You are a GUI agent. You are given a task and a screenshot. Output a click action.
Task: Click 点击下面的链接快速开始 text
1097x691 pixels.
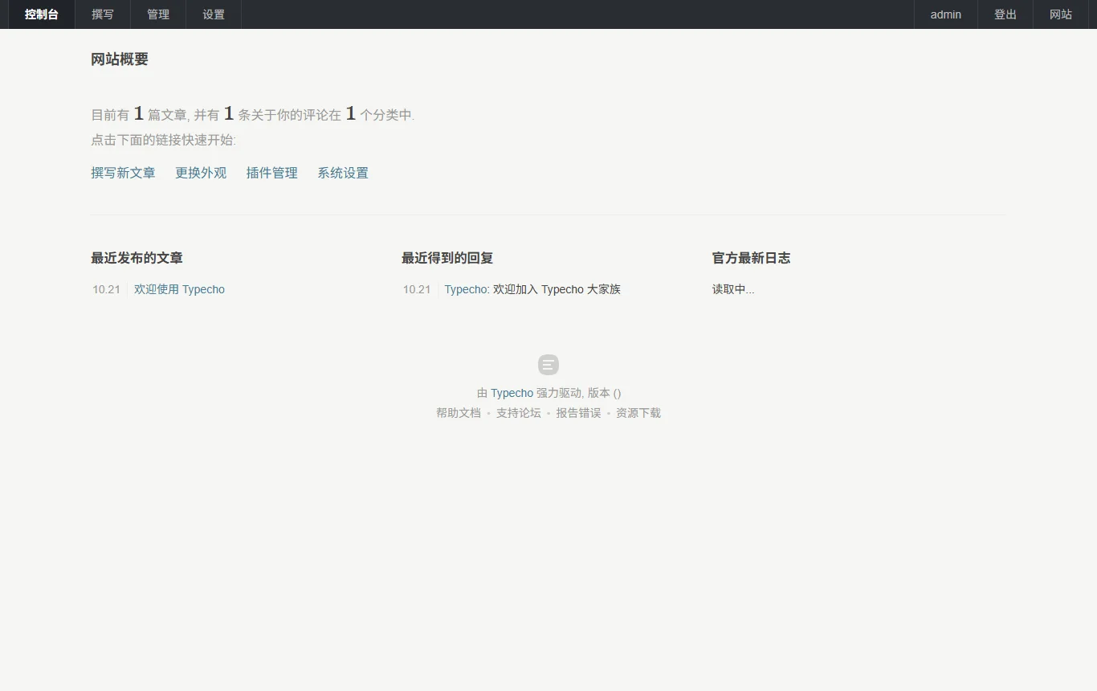[x=163, y=140]
